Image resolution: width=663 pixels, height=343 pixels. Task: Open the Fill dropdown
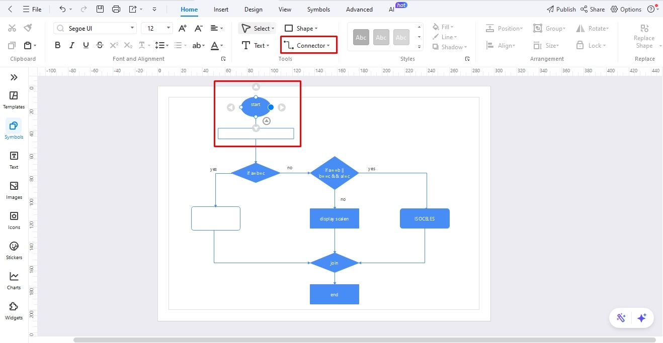tap(443, 27)
